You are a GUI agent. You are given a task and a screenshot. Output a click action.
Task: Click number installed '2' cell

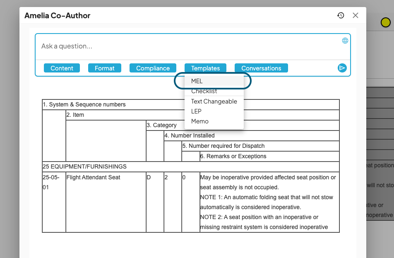(x=173, y=202)
